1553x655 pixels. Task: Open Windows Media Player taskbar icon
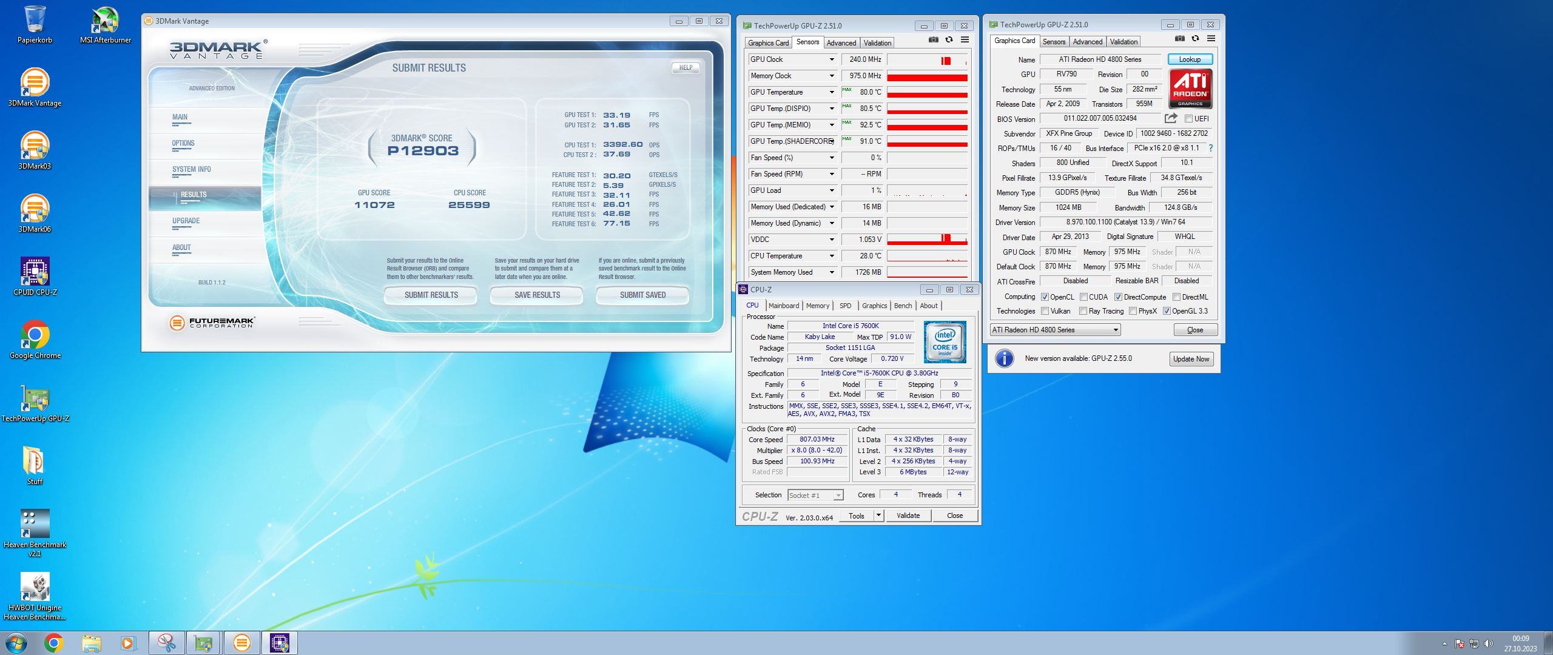[129, 643]
